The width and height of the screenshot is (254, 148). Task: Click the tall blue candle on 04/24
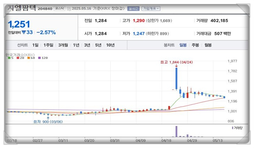176,78
